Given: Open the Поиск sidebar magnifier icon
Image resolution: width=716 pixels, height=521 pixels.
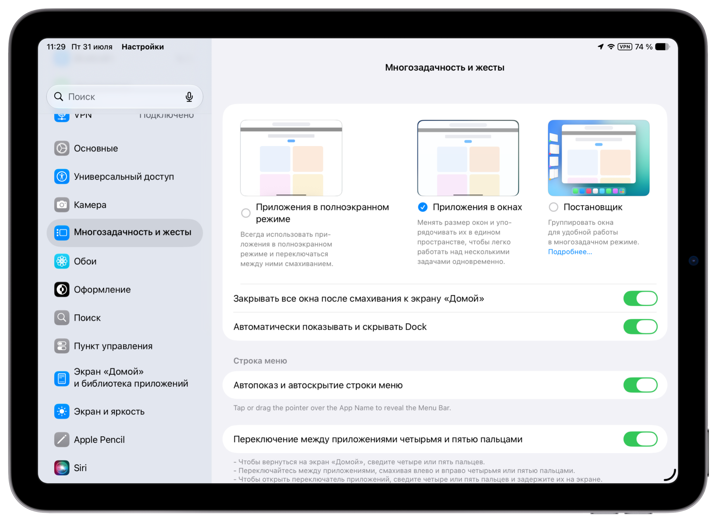Looking at the screenshot, I should 62,317.
